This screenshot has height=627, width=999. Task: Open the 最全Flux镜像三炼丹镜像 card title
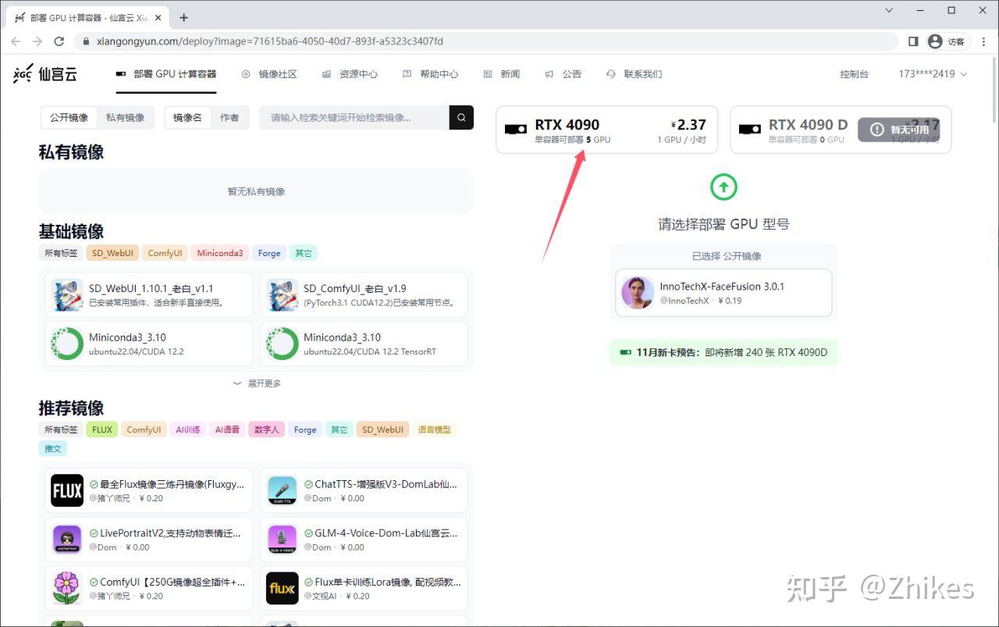pyautogui.click(x=172, y=484)
